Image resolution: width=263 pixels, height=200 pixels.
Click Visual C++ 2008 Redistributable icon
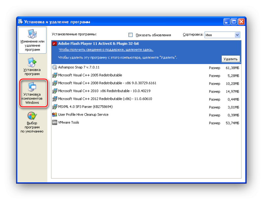[55, 83]
